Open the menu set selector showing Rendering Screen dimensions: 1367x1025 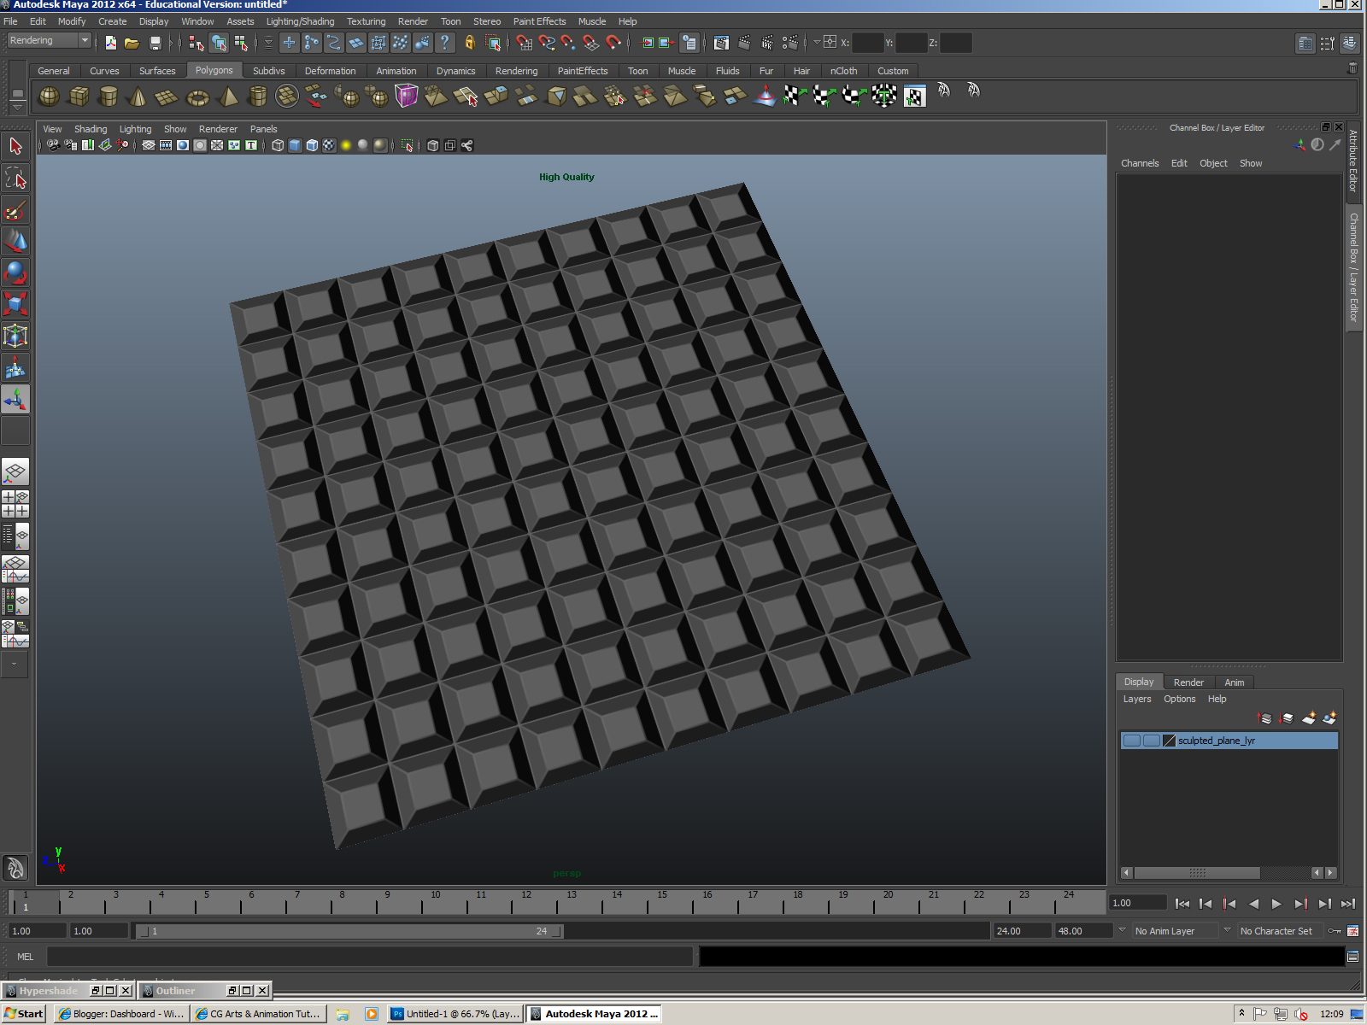click(47, 39)
